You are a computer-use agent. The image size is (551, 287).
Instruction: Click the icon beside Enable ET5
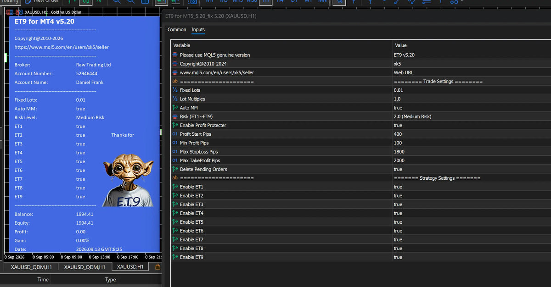(175, 222)
